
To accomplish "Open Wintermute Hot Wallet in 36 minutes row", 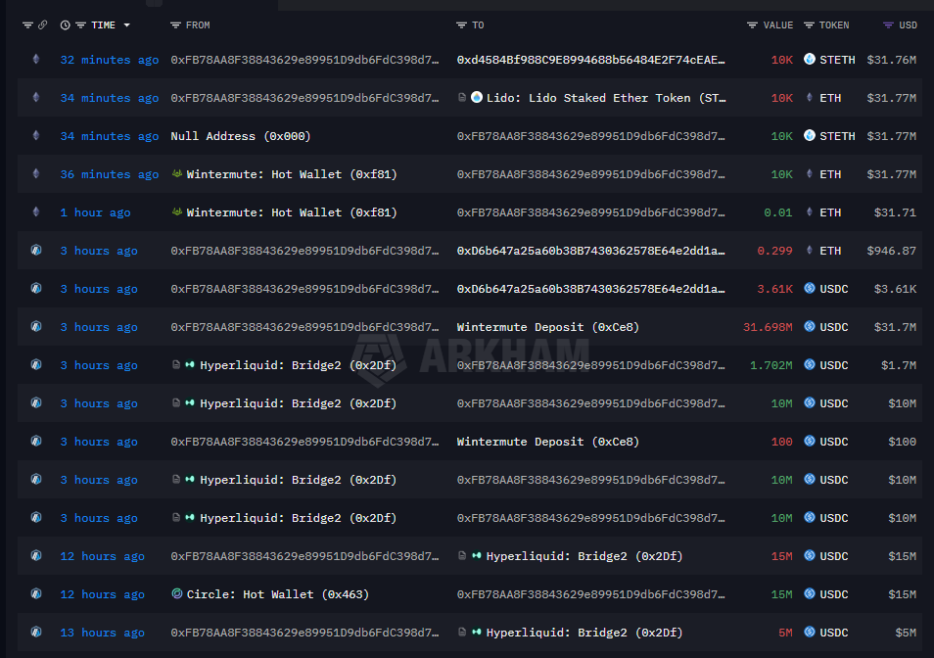I will pyautogui.click(x=291, y=174).
